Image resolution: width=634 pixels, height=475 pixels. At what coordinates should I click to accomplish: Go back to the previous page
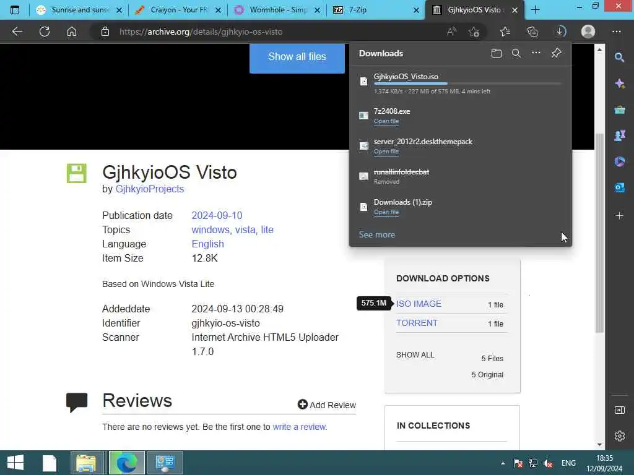17,32
